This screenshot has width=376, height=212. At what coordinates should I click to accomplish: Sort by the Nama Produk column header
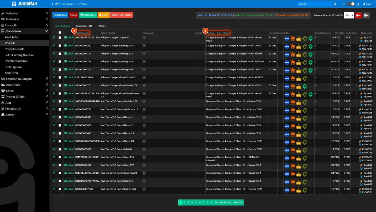click(x=108, y=33)
